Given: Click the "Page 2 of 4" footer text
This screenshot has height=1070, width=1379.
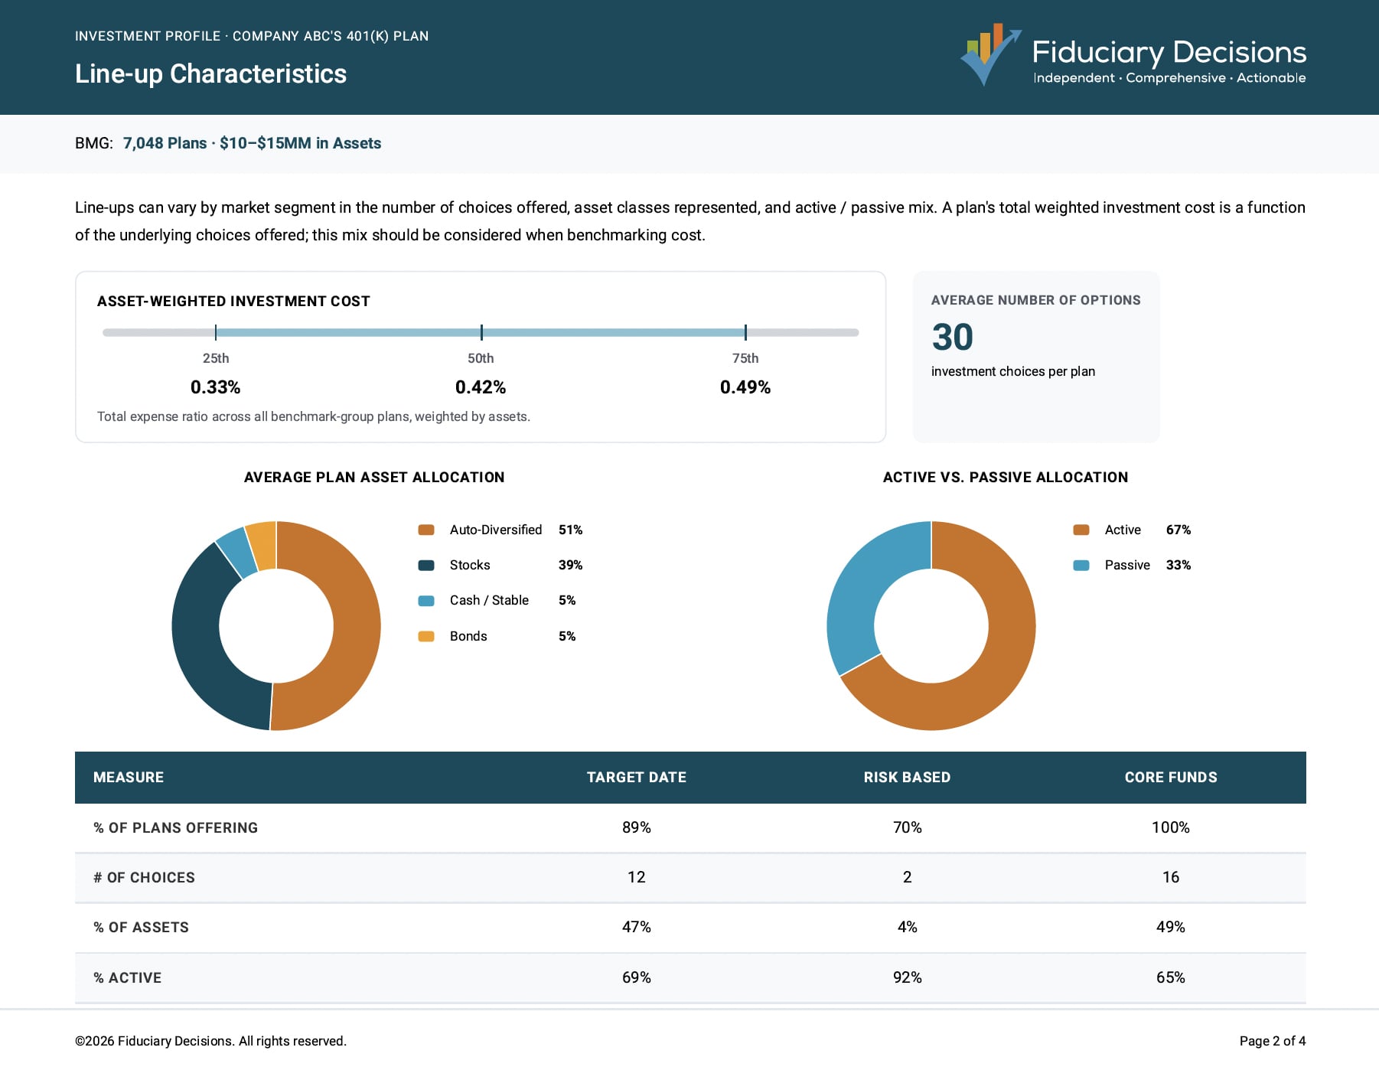Looking at the screenshot, I should click(1273, 1041).
